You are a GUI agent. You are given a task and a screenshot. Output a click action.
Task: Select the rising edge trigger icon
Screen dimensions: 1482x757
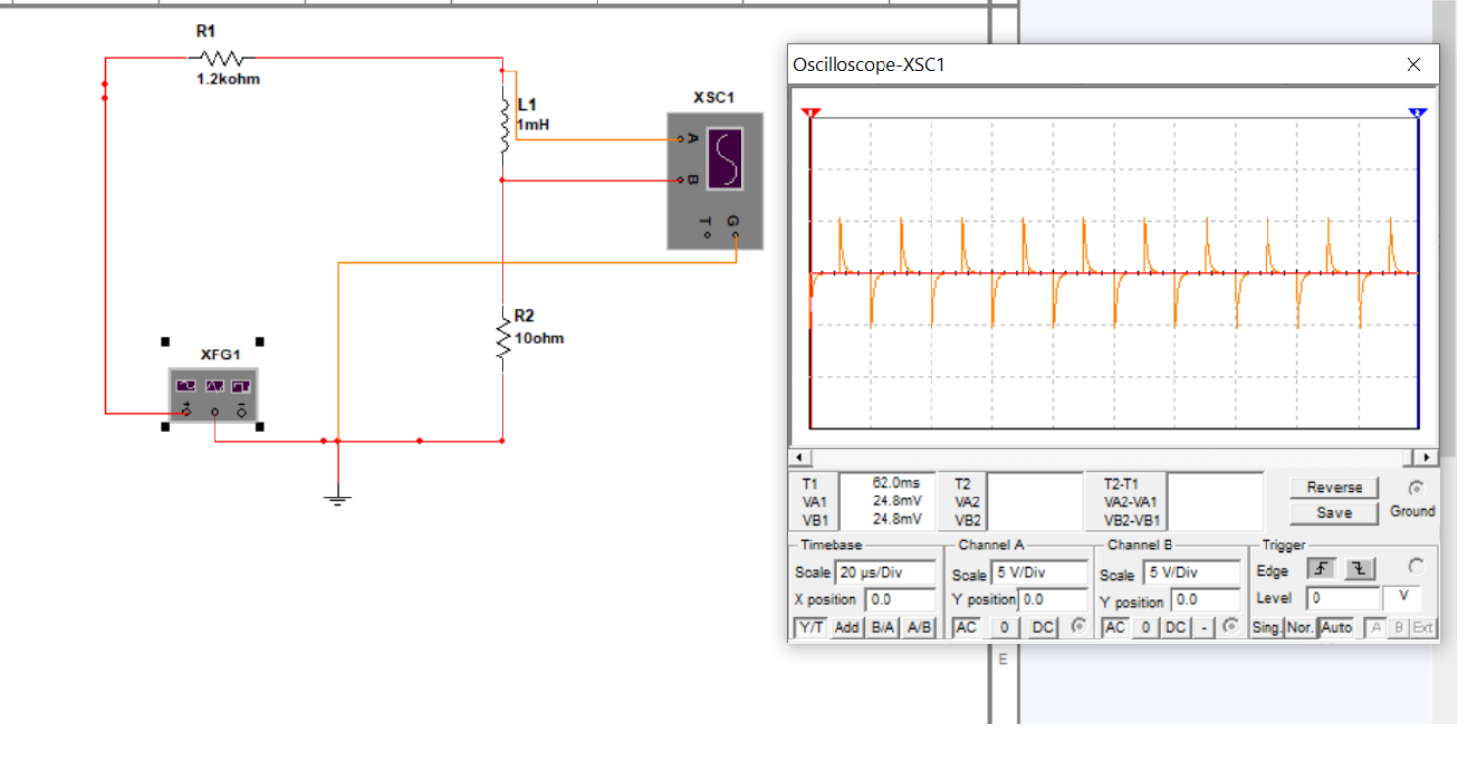click(1323, 569)
